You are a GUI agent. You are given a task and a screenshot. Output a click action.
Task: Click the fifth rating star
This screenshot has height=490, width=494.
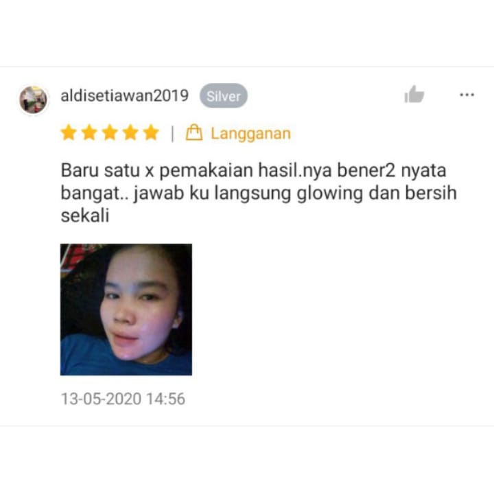tap(151, 132)
